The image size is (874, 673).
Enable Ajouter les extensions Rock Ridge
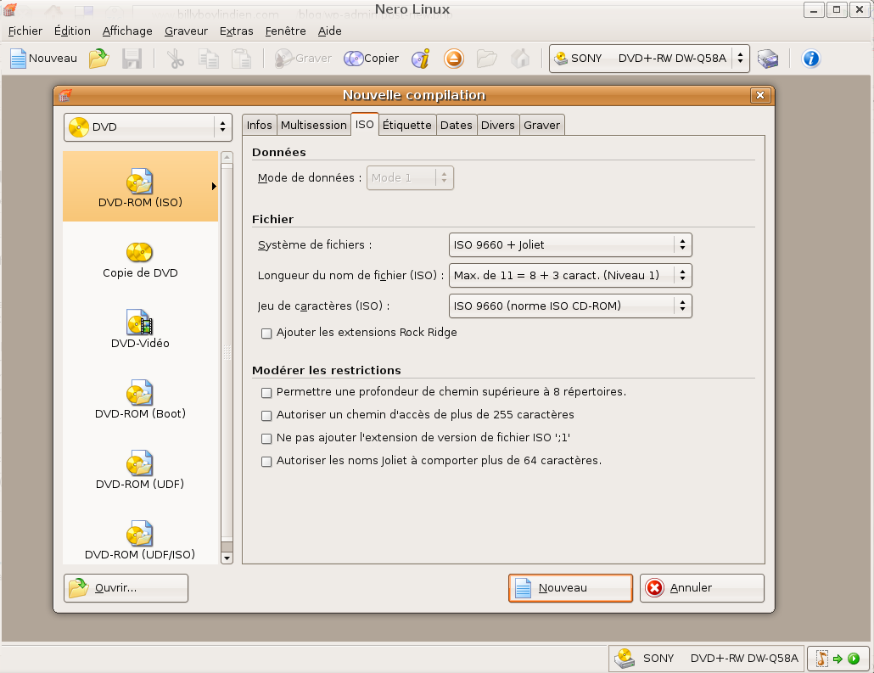pyautogui.click(x=266, y=334)
